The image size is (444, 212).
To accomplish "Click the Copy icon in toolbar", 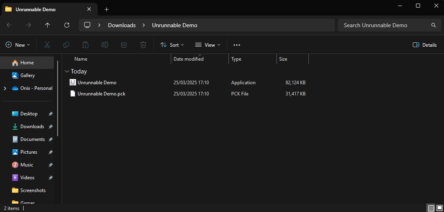I will [x=66, y=45].
